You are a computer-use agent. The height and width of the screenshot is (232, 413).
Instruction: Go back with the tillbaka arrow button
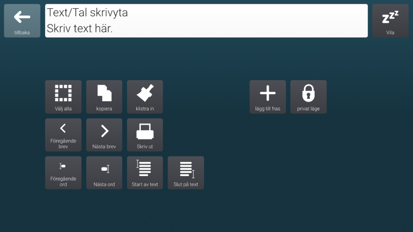pos(22,21)
